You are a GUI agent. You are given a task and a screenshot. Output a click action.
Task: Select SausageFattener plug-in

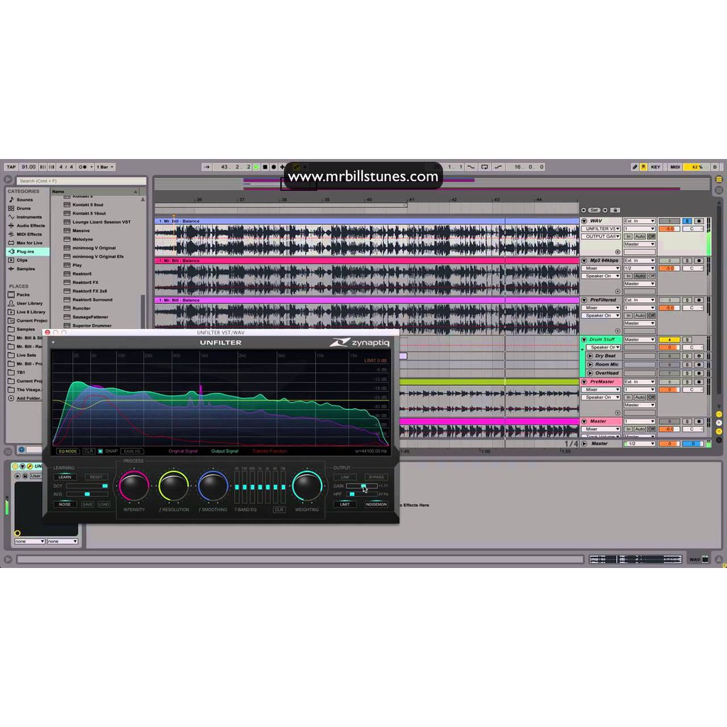click(90, 317)
